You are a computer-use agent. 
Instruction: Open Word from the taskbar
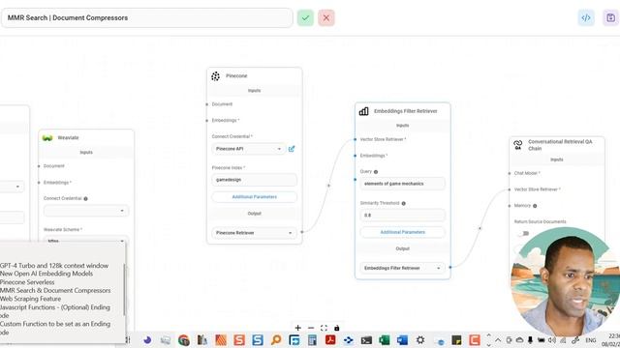tap(402, 339)
